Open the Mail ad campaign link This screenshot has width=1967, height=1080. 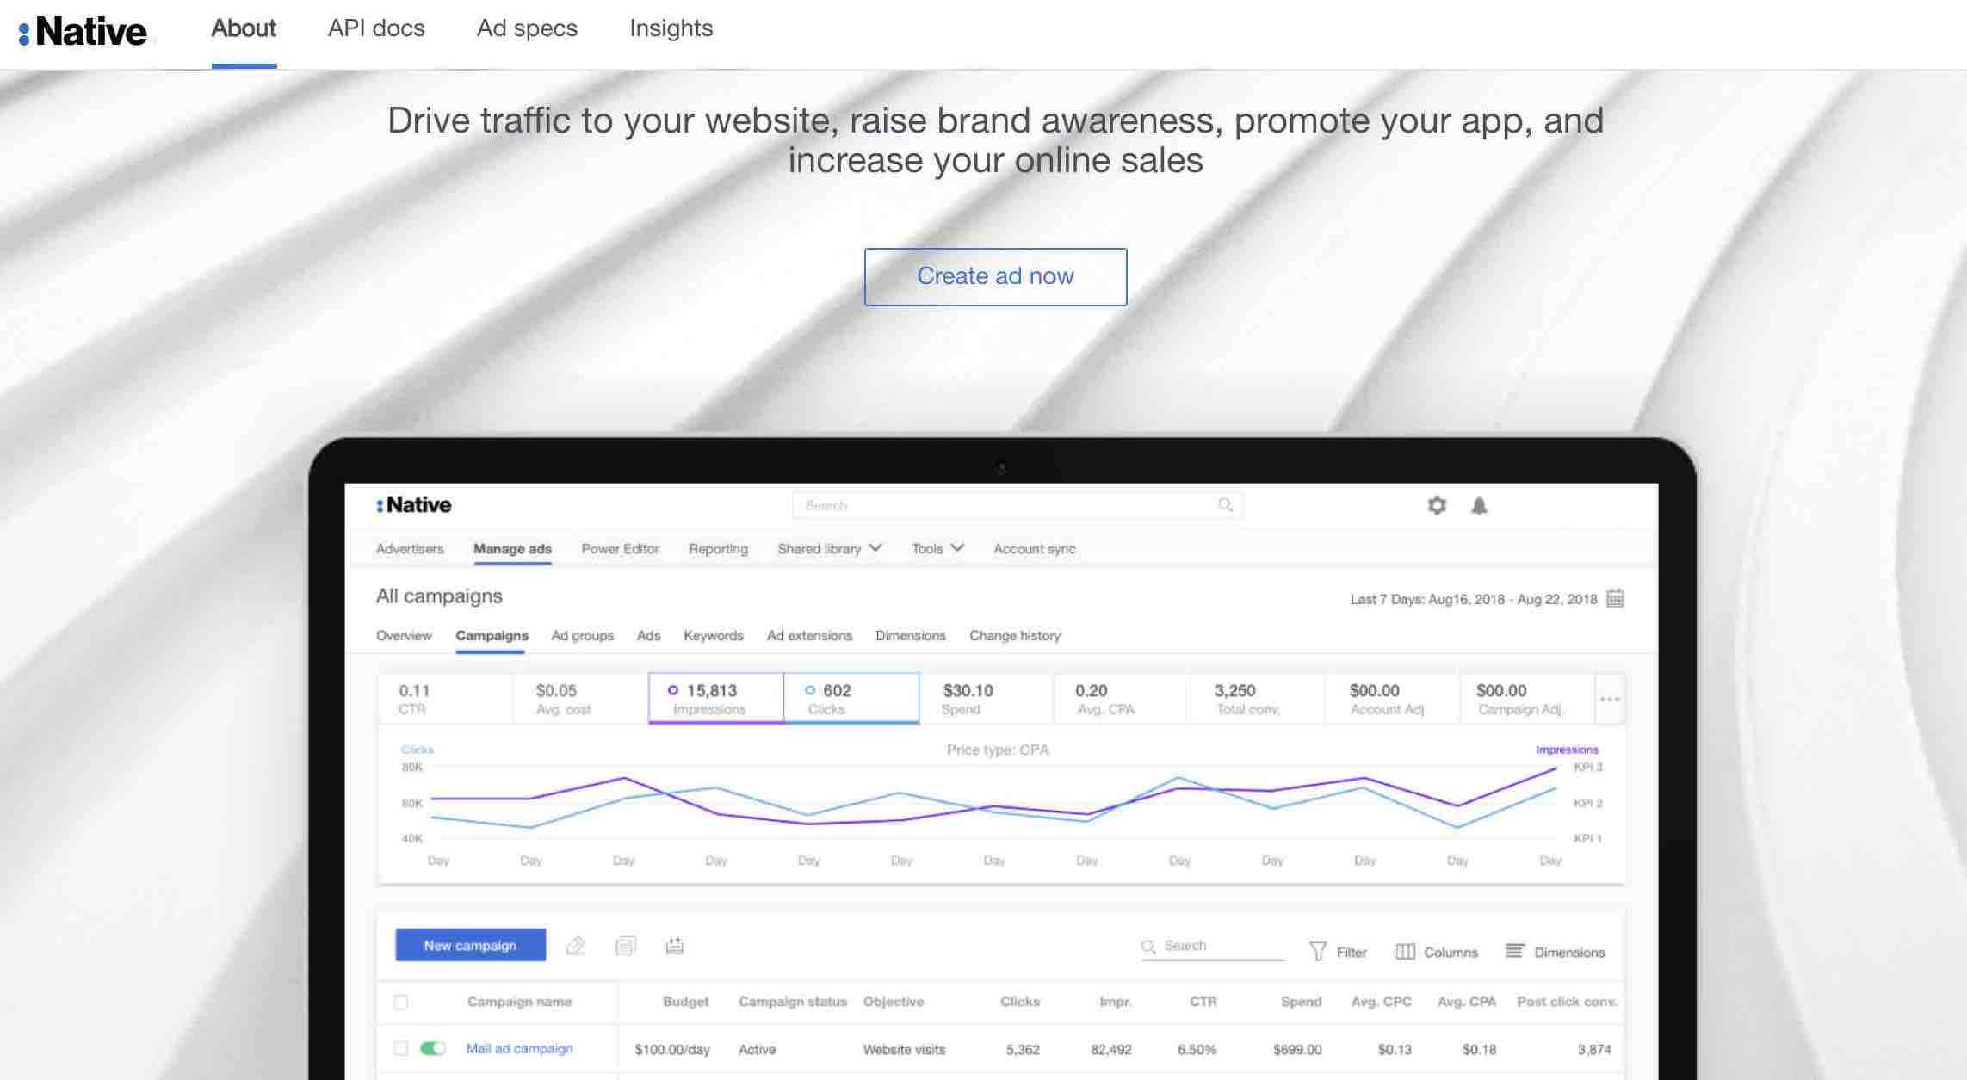(x=519, y=1048)
